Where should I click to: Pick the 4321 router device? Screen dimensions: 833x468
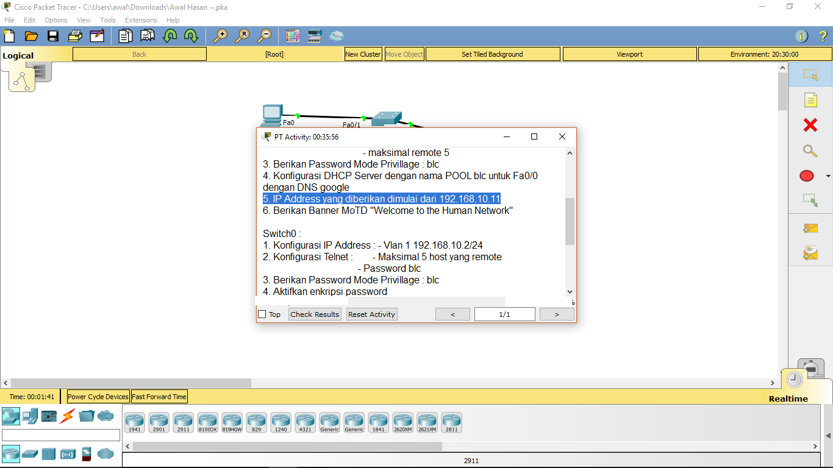point(305,422)
